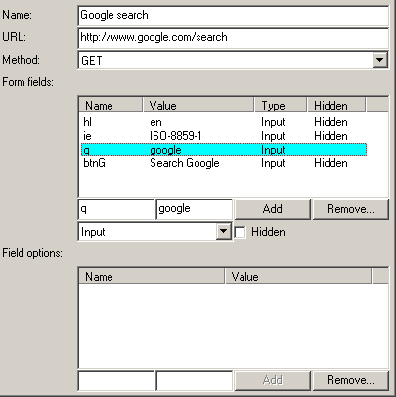Toggle the Hidden checkbox
This screenshot has width=396, height=397.
(241, 232)
